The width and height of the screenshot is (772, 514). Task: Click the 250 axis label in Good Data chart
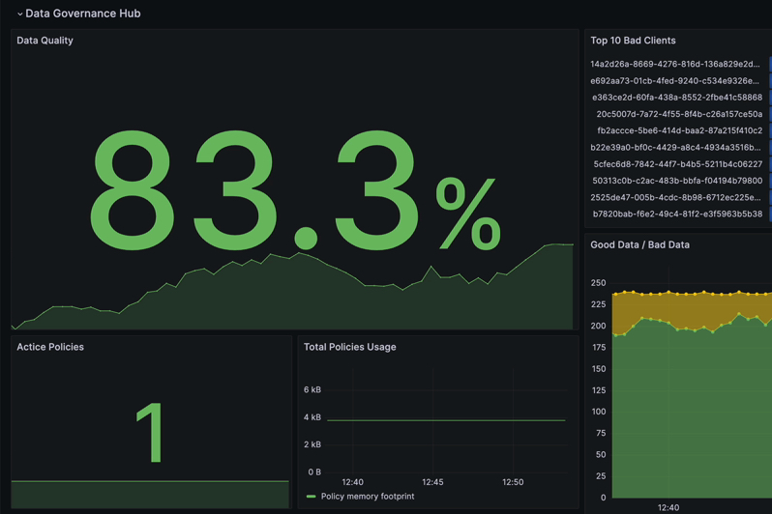point(598,283)
